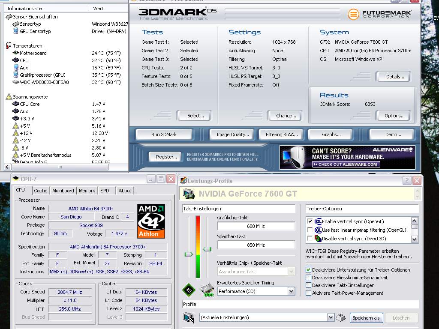Click the Treiber-Optionen list up arrow
This screenshot has height=329, width=439.
point(415,221)
